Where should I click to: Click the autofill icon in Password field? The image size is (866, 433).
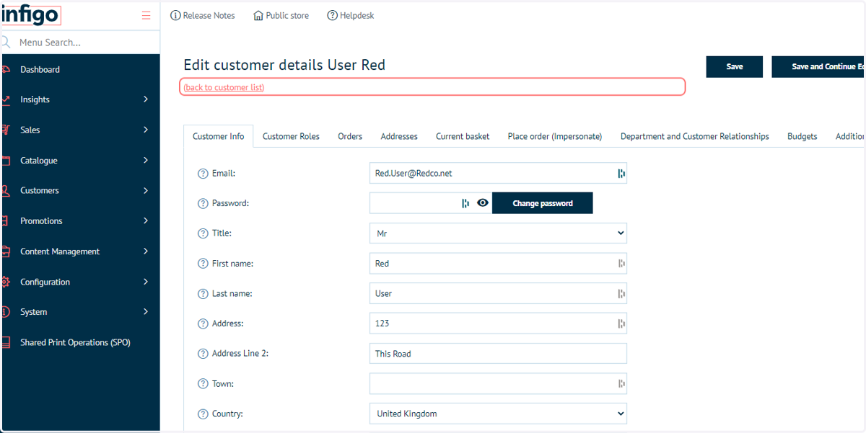[465, 203]
